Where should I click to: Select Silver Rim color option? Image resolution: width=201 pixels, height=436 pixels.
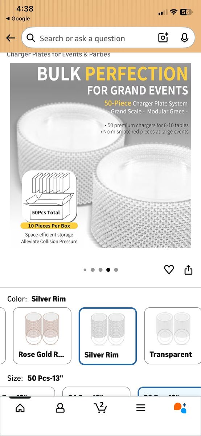pos(108,336)
